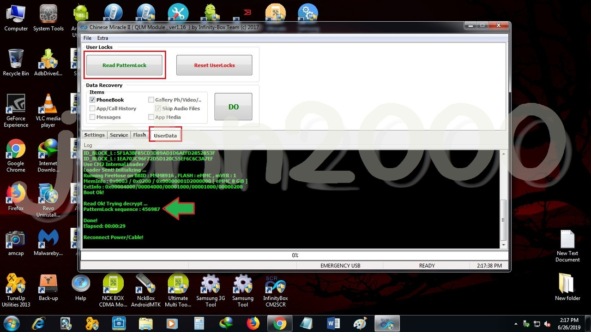
Task: Toggle App/Call History checkbox
Action: pos(92,108)
